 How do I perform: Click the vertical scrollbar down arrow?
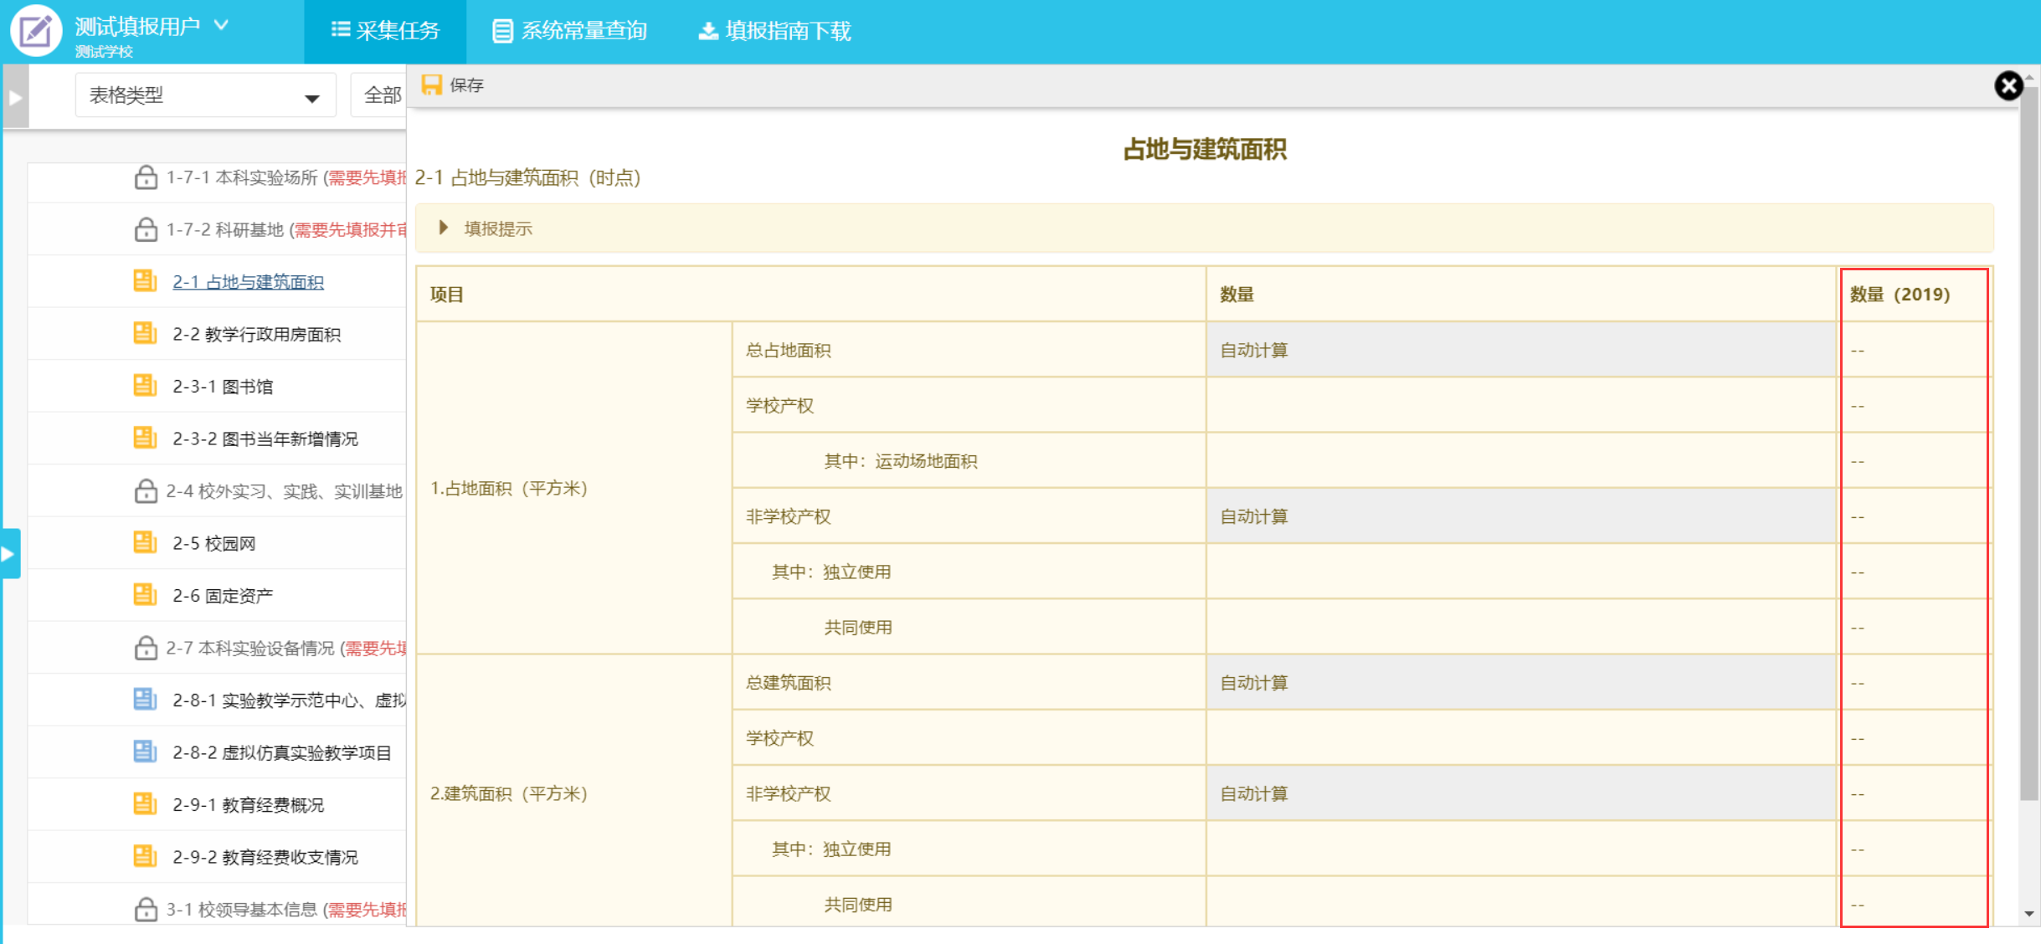(x=2028, y=914)
